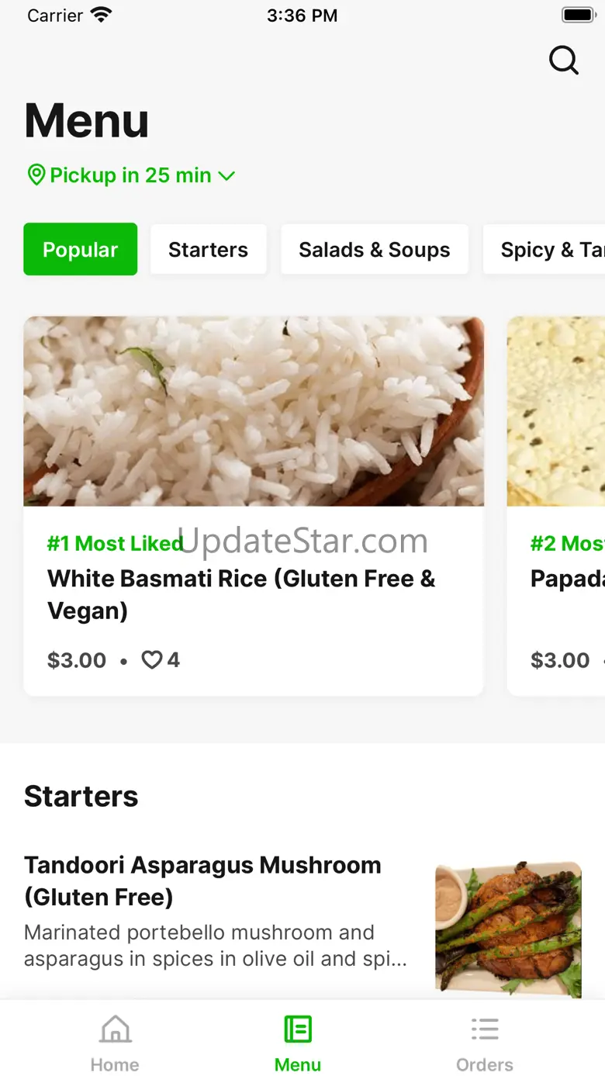Tap the heart icon on White Basmati Rice
605x1076 pixels.
coord(151,660)
